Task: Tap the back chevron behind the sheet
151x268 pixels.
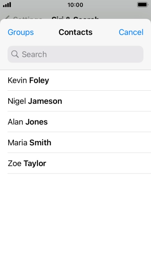Action: [7, 17]
